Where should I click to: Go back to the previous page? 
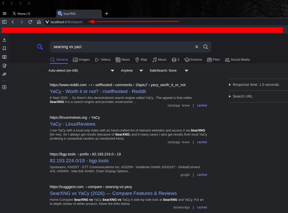[x=13, y=22]
